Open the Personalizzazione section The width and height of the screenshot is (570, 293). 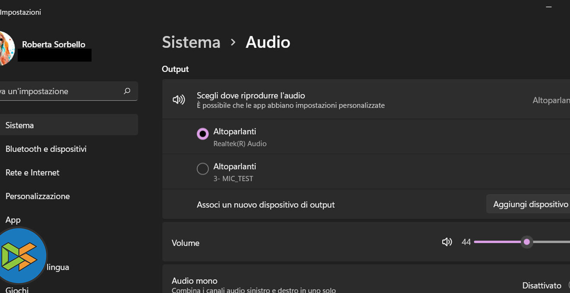(38, 196)
